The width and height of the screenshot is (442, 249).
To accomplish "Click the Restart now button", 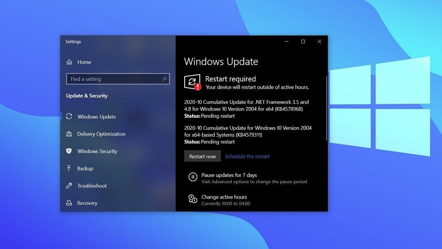I will 202,156.
